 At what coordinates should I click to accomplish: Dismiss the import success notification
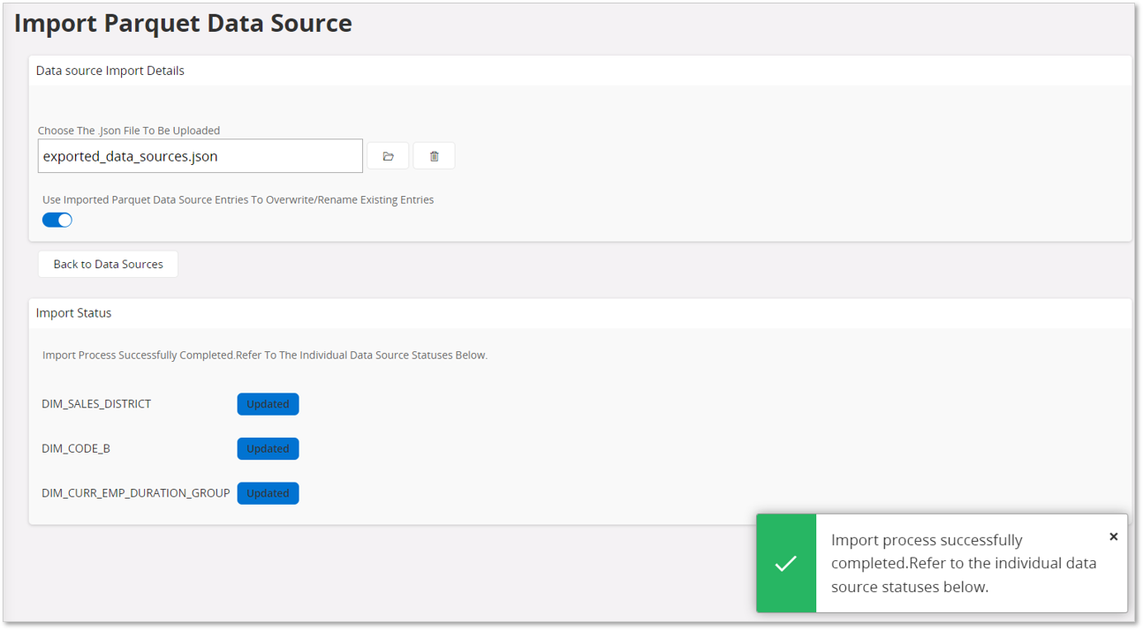pyautogui.click(x=1113, y=536)
